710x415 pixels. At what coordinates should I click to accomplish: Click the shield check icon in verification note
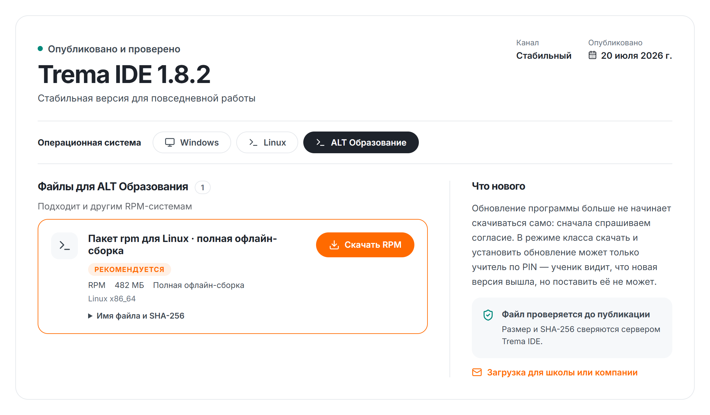coord(488,315)
